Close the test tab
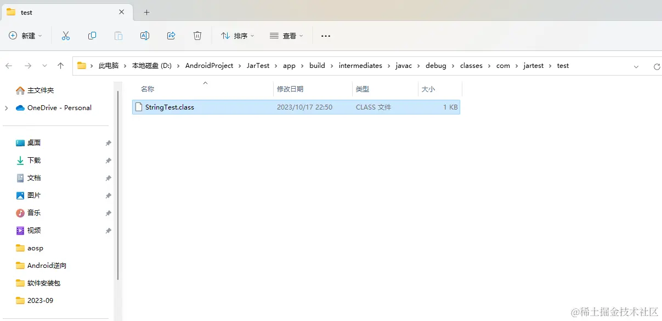The image size is (662, 321). pos(122,12)
